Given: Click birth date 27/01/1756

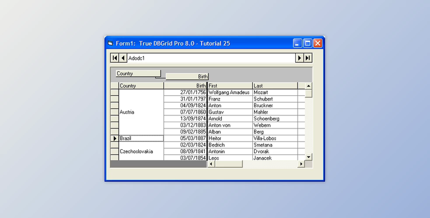Looking at the screenshot, I should [185, 92].
